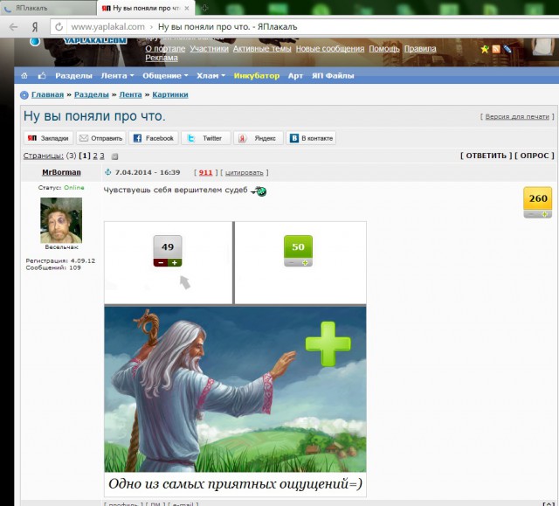Open the Правила link
This screenshot has height=506, width=559.
420,48
